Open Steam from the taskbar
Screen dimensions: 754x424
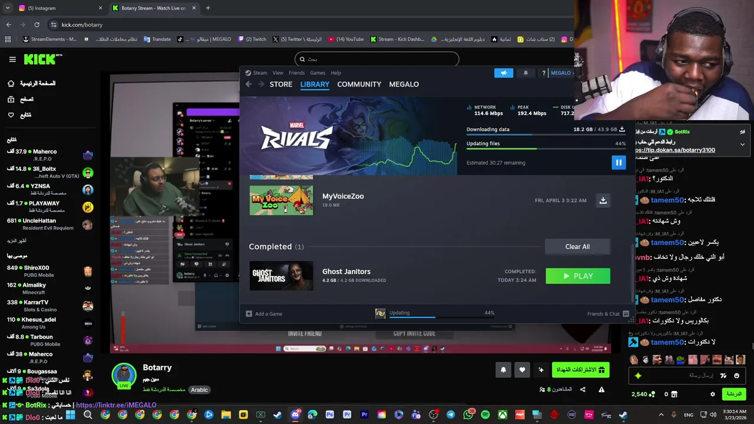[623, 415]
